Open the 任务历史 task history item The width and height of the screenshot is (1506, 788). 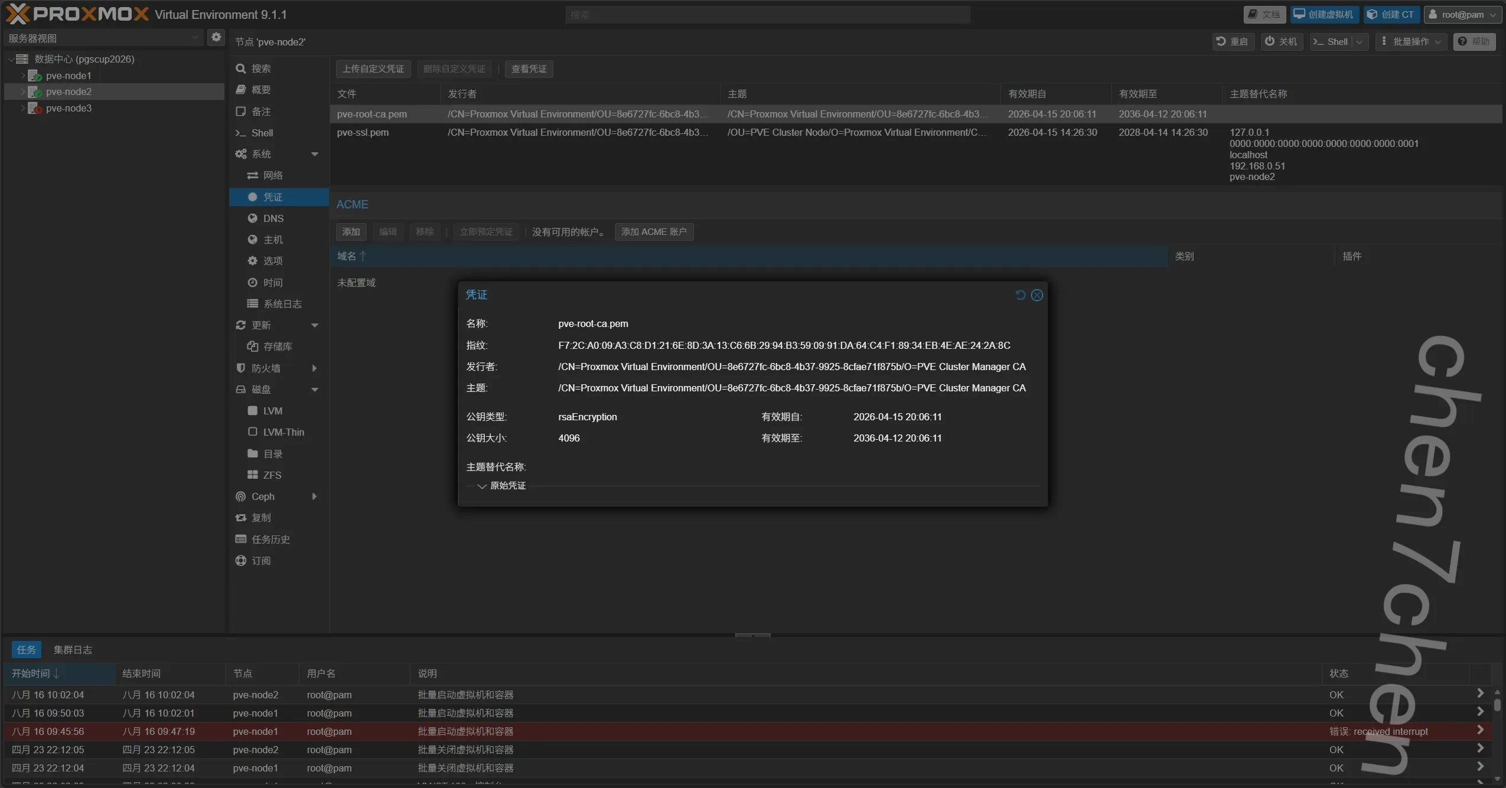coord(279,539)
